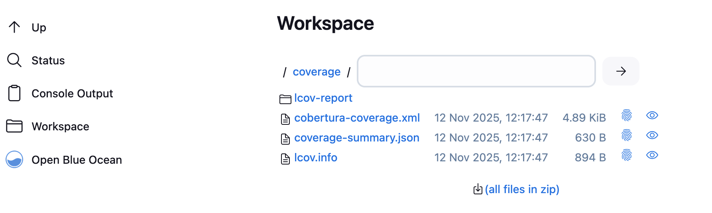View cobertura-coverage.xml using eye icon

click(652, 116)
